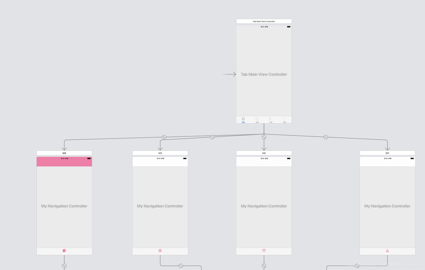Select the white navigation bar in the 我的 scene
Image resolution: width=425 pixels, height=270 pixels.
pyautogui.click(x=387, y=162)
